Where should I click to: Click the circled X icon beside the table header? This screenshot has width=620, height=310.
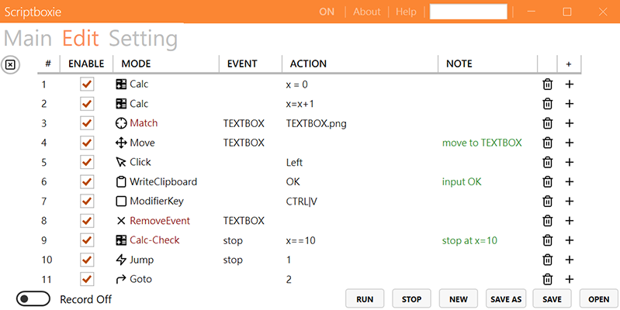point(10,64)
